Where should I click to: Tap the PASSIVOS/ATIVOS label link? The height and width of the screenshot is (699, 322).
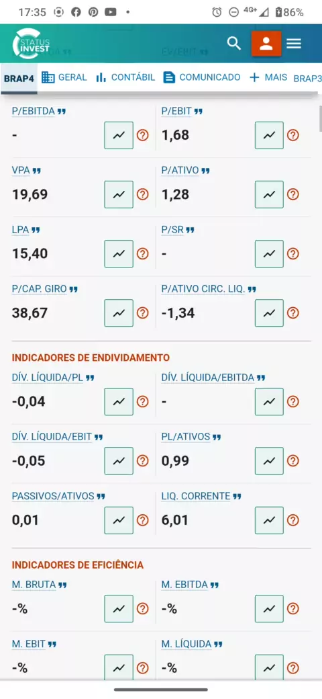[x=53, y=496]
